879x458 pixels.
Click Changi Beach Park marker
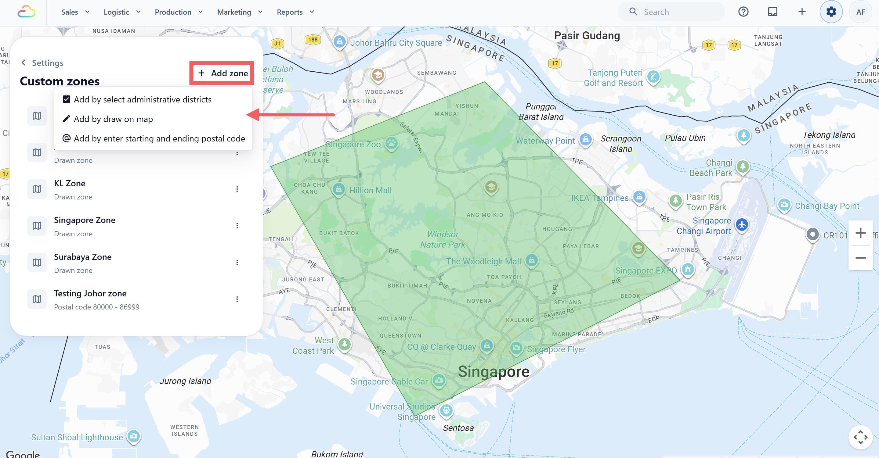point(743,167)
